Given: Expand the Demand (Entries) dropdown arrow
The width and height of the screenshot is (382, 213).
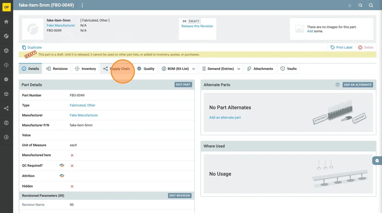Looking at the screenshot, I should [x=239, y=69].
